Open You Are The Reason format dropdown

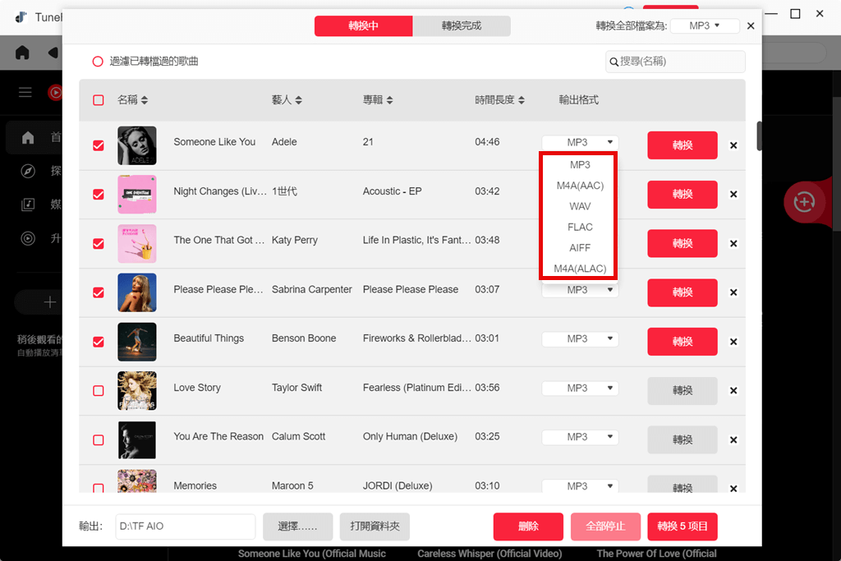tap(580, 437)
